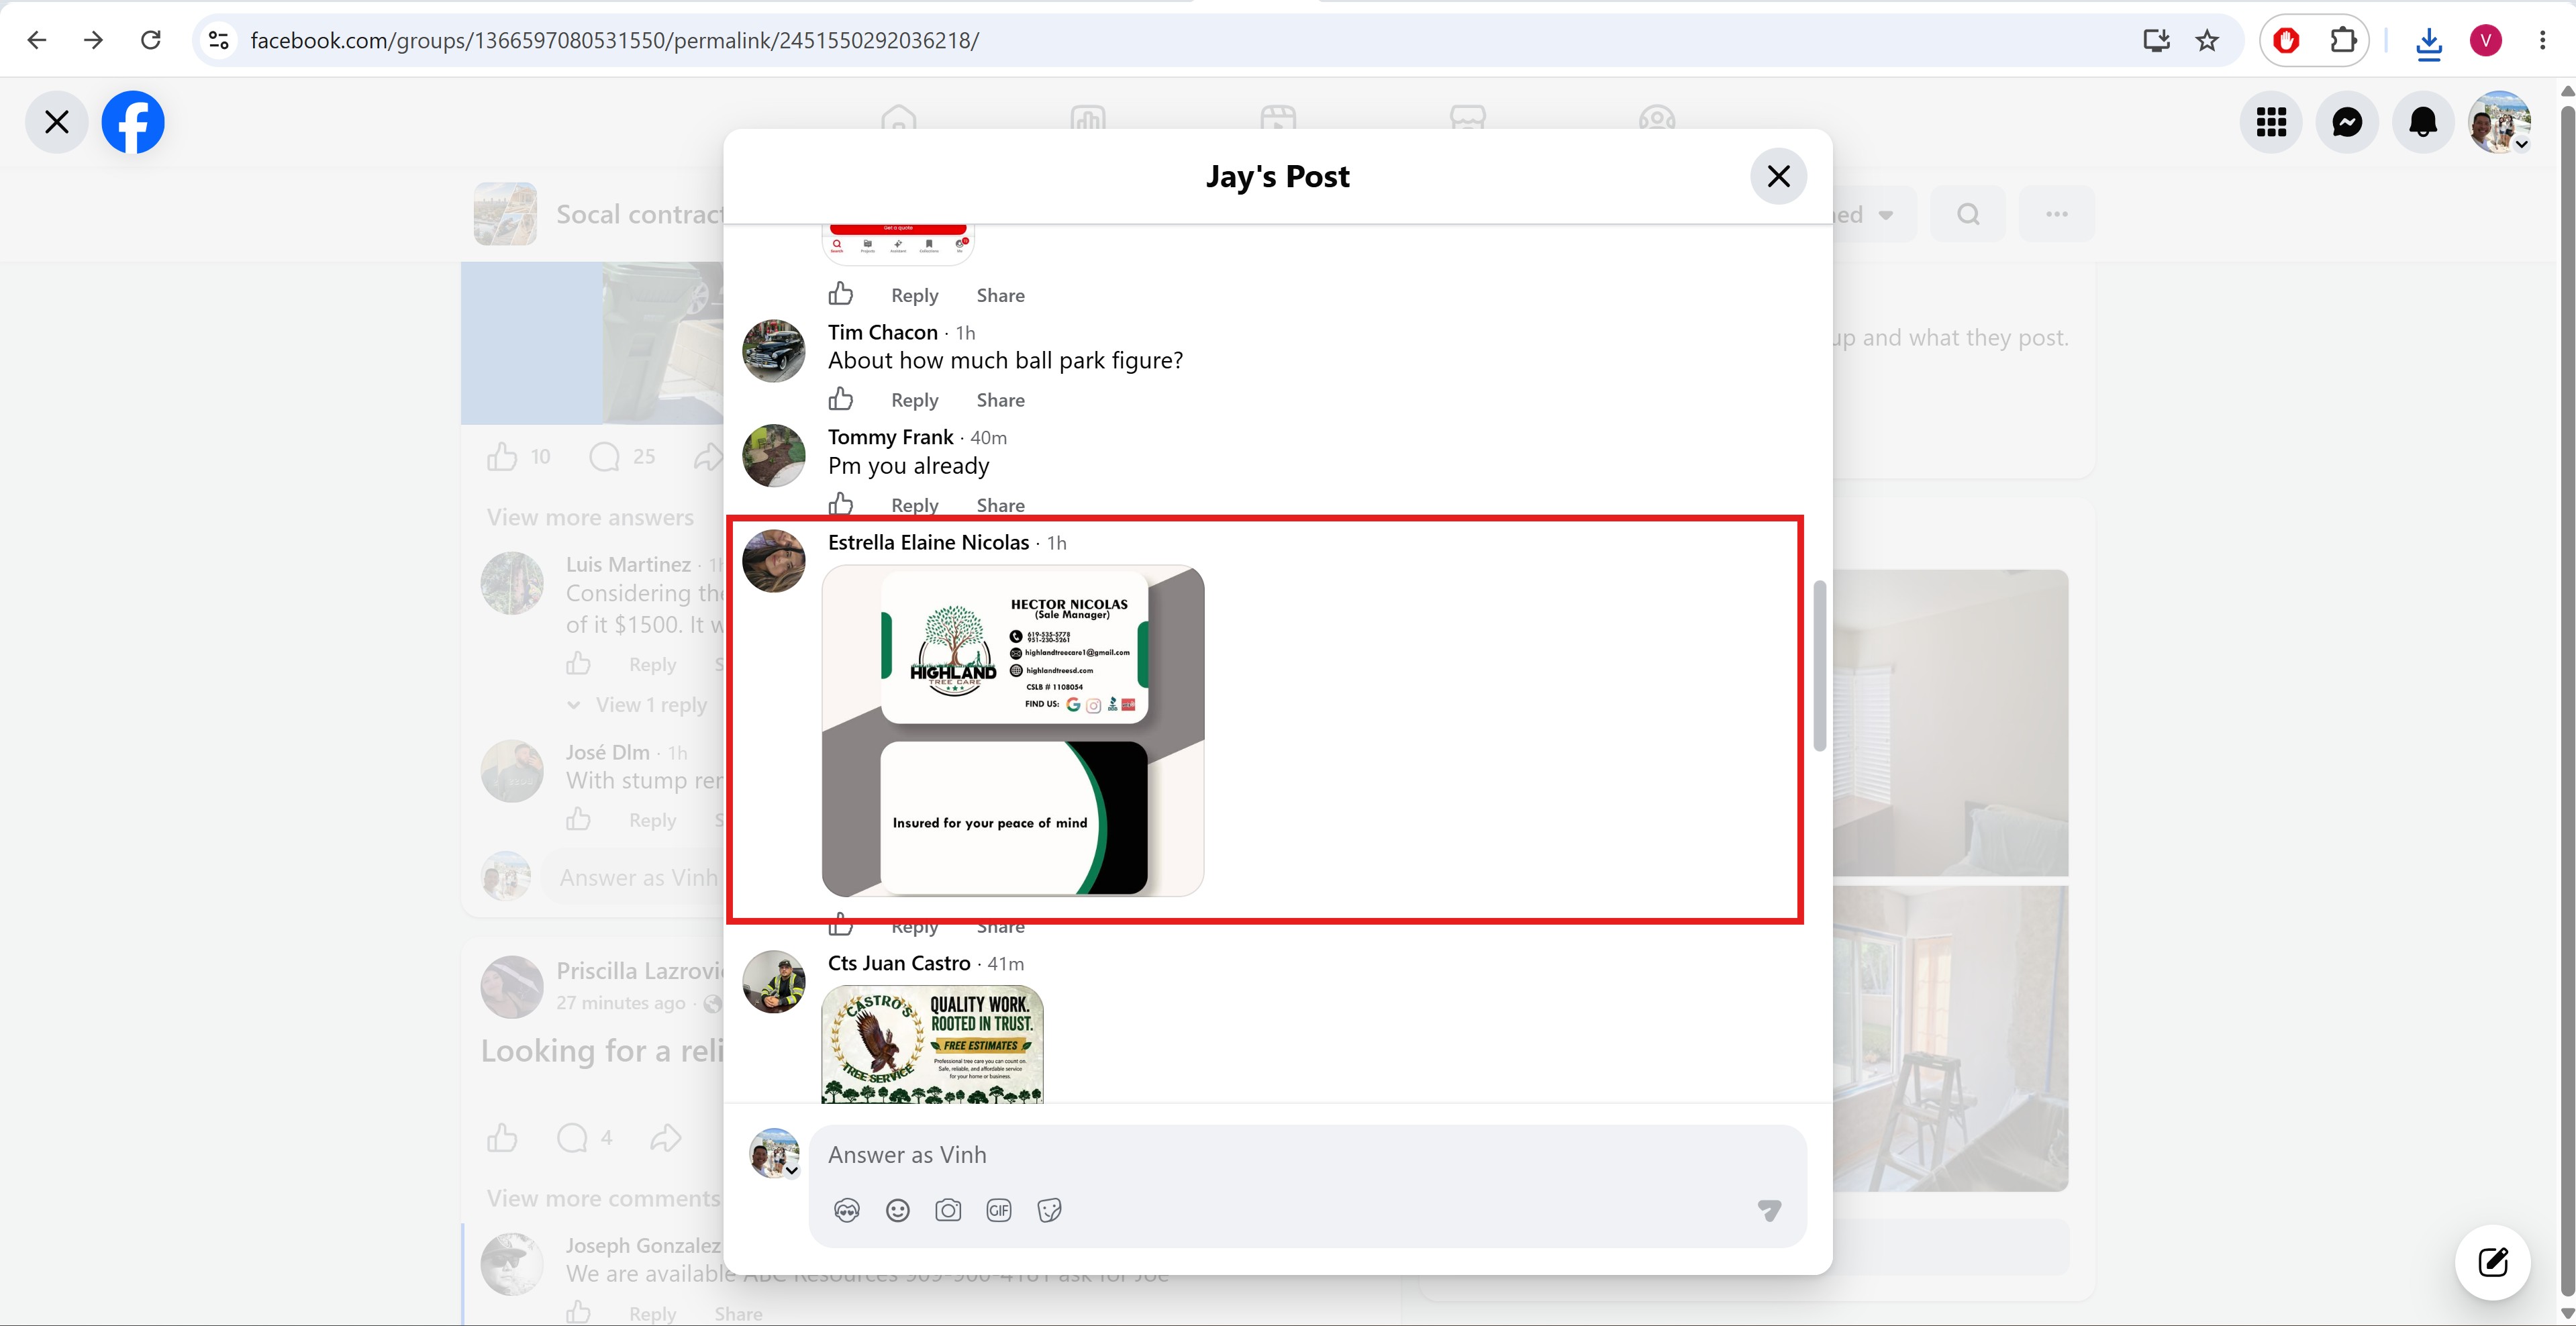Click the Facebook logo

pyautogui.click(x=133, y=122)
